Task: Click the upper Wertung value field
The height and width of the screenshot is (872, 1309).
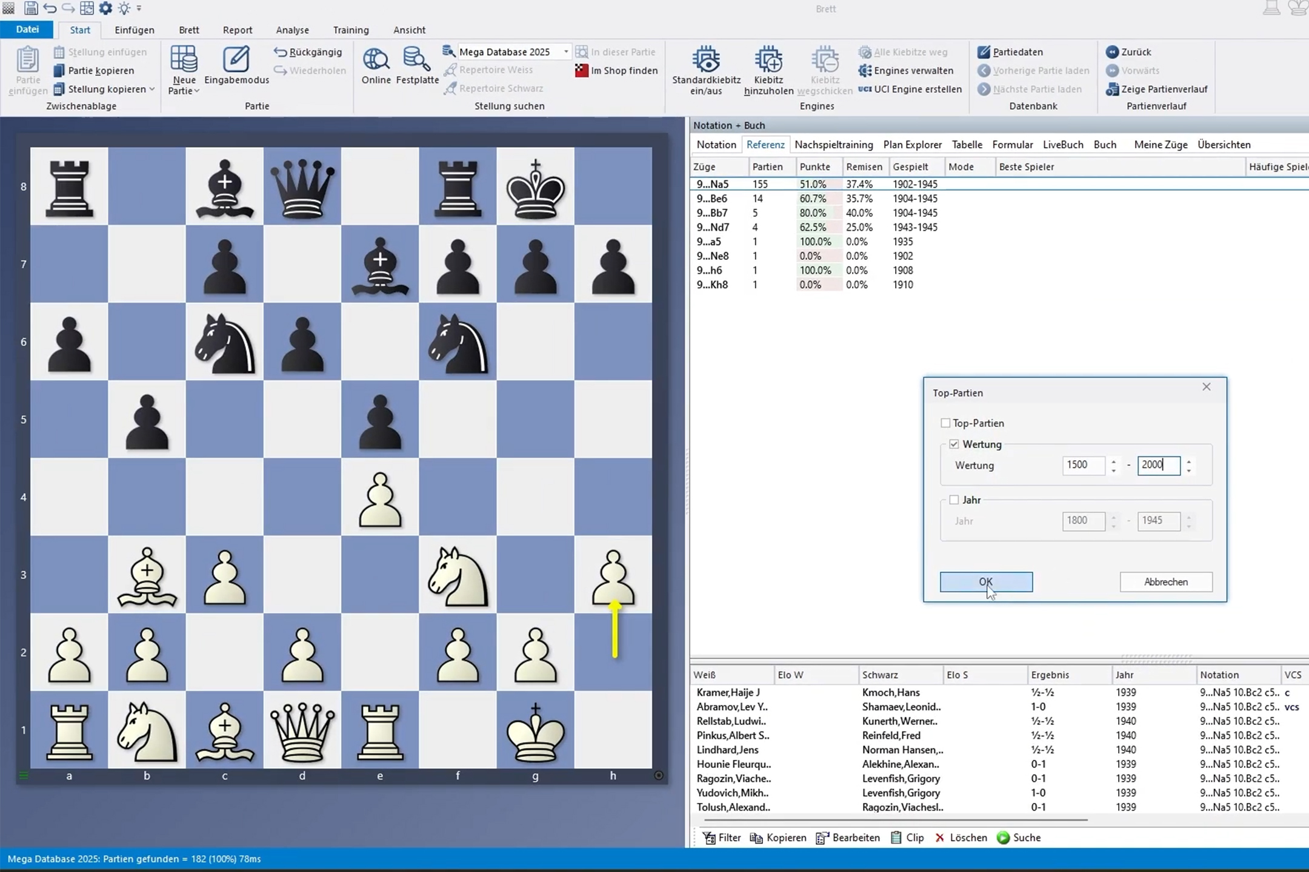Action: tap(1084, 465)
